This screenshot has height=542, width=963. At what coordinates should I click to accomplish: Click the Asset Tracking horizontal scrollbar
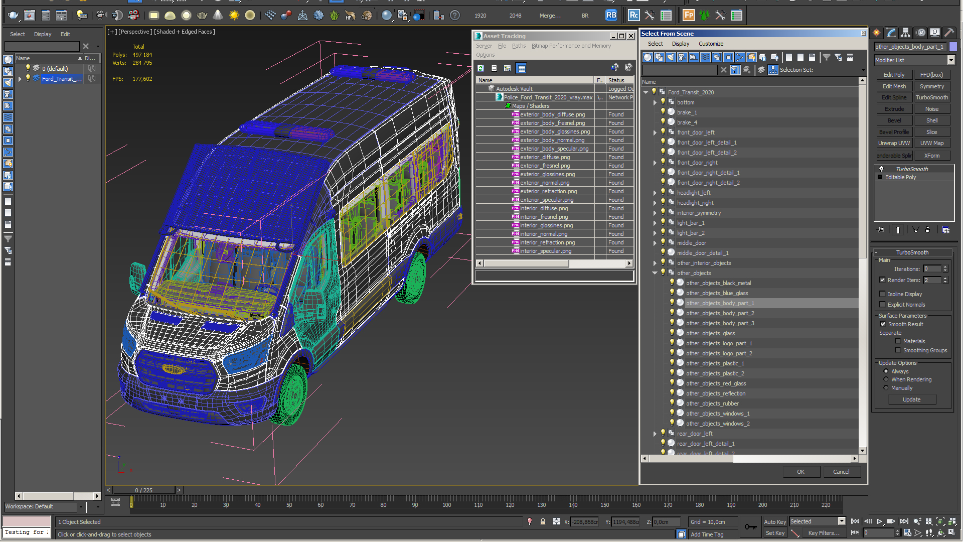(x=526, y=263)
